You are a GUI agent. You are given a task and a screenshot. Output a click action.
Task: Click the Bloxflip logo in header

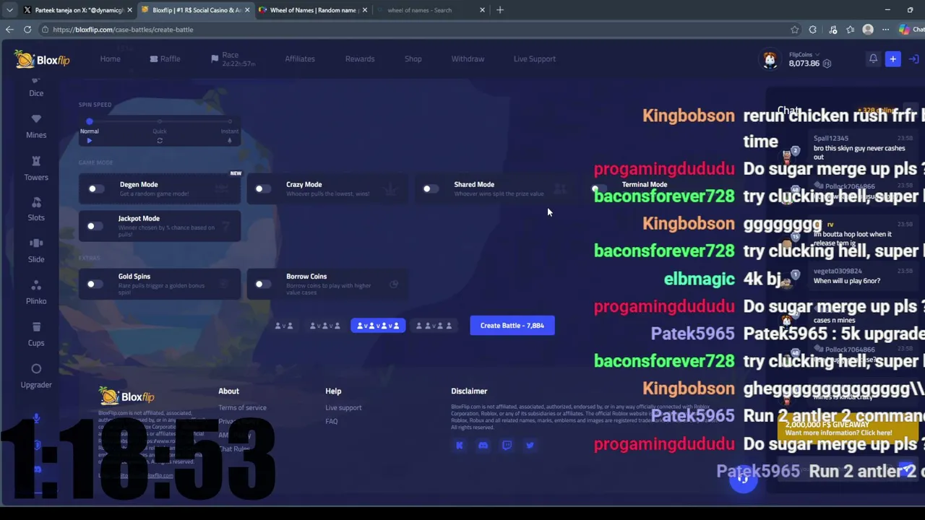(x=43, y=59)
